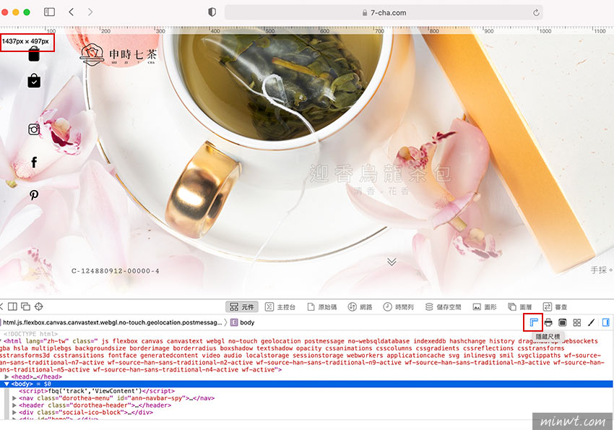Click the 迎香烏龍茶包 banner title
Image resolution: width=614 pixels, height=430 pixels.
(x=380, y=174)
